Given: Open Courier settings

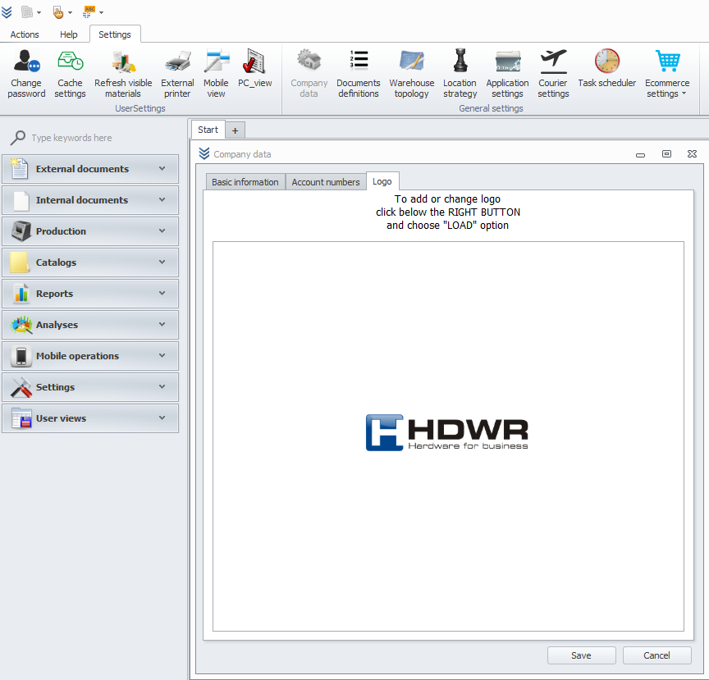Looking at the screenshot, I should pos(553,74).
